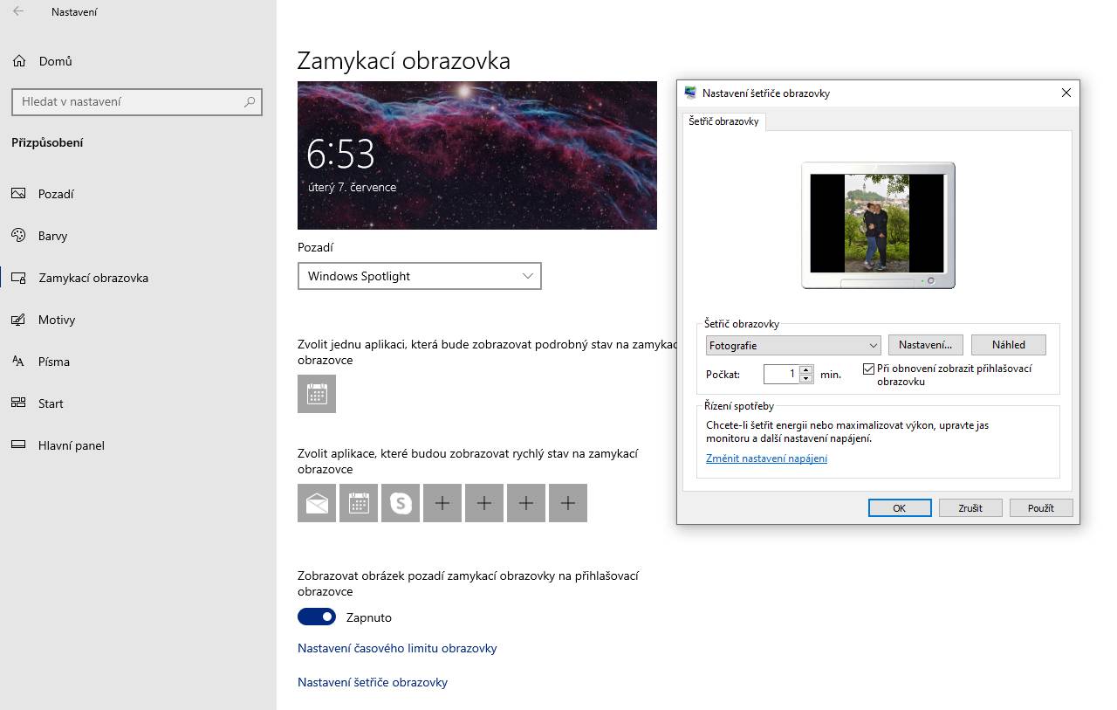Click the Zamykací obrazovka monitor-lock sidebar icon
Screen dimensions: 1117x710
coord(18,278)
